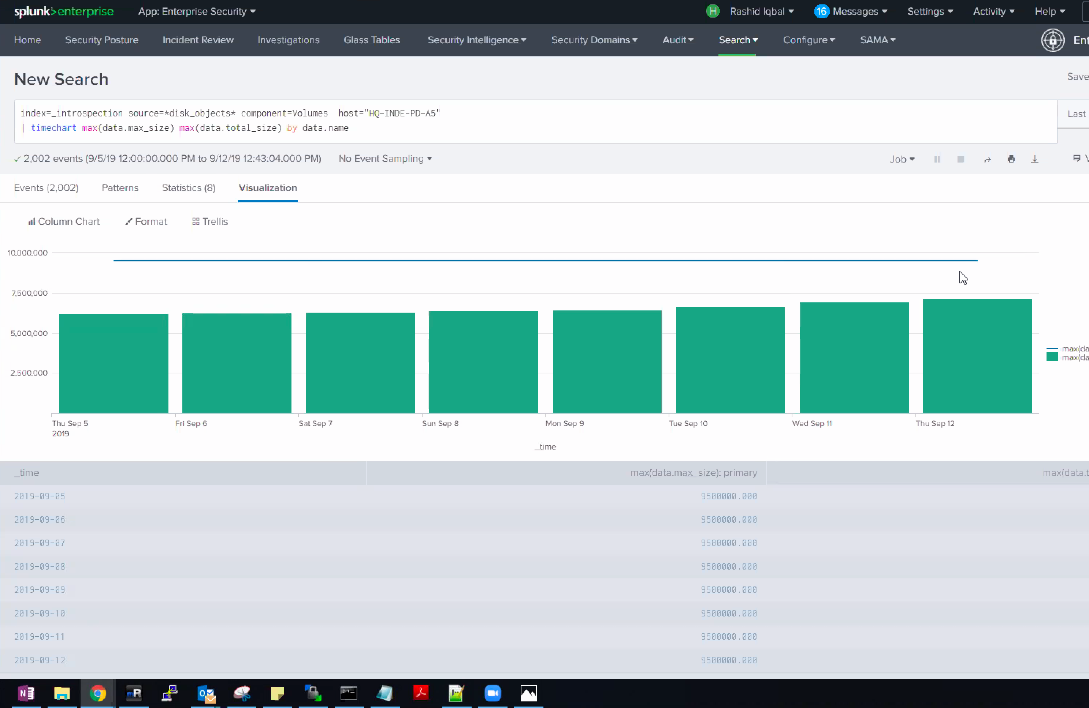Share the search job results

(x=988, y=159)
